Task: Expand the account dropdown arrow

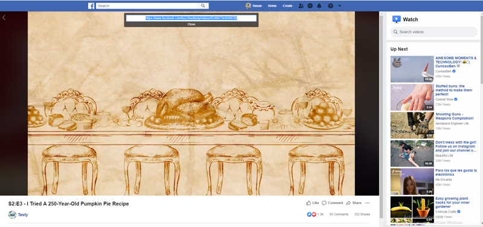Action: coord(339,6)
